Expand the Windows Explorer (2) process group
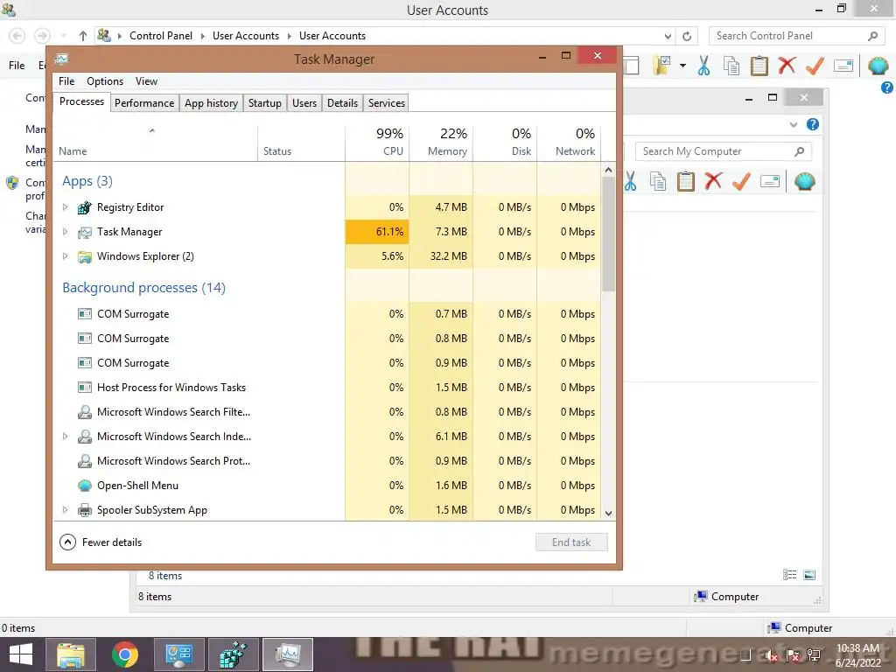This screenshot has height=672, width=896. point(65,256)
